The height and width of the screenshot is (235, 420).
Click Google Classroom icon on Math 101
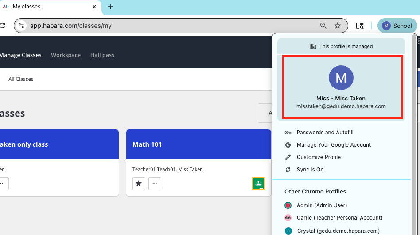click(258, 183)
